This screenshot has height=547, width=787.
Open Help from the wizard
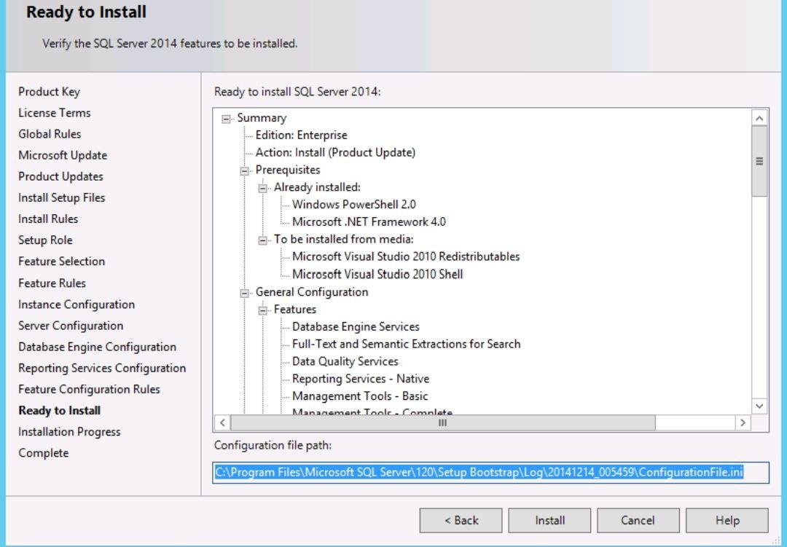click(x=727, y=520)
